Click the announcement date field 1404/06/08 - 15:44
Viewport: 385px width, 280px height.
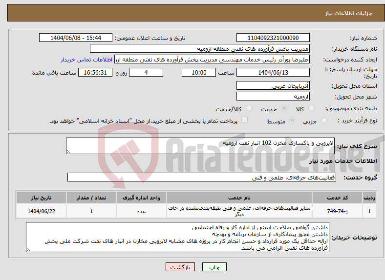76,38
